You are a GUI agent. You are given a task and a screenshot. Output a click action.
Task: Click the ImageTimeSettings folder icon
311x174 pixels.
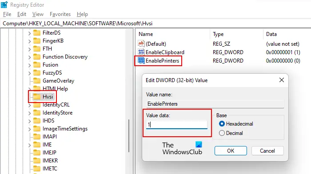(37, 129)
